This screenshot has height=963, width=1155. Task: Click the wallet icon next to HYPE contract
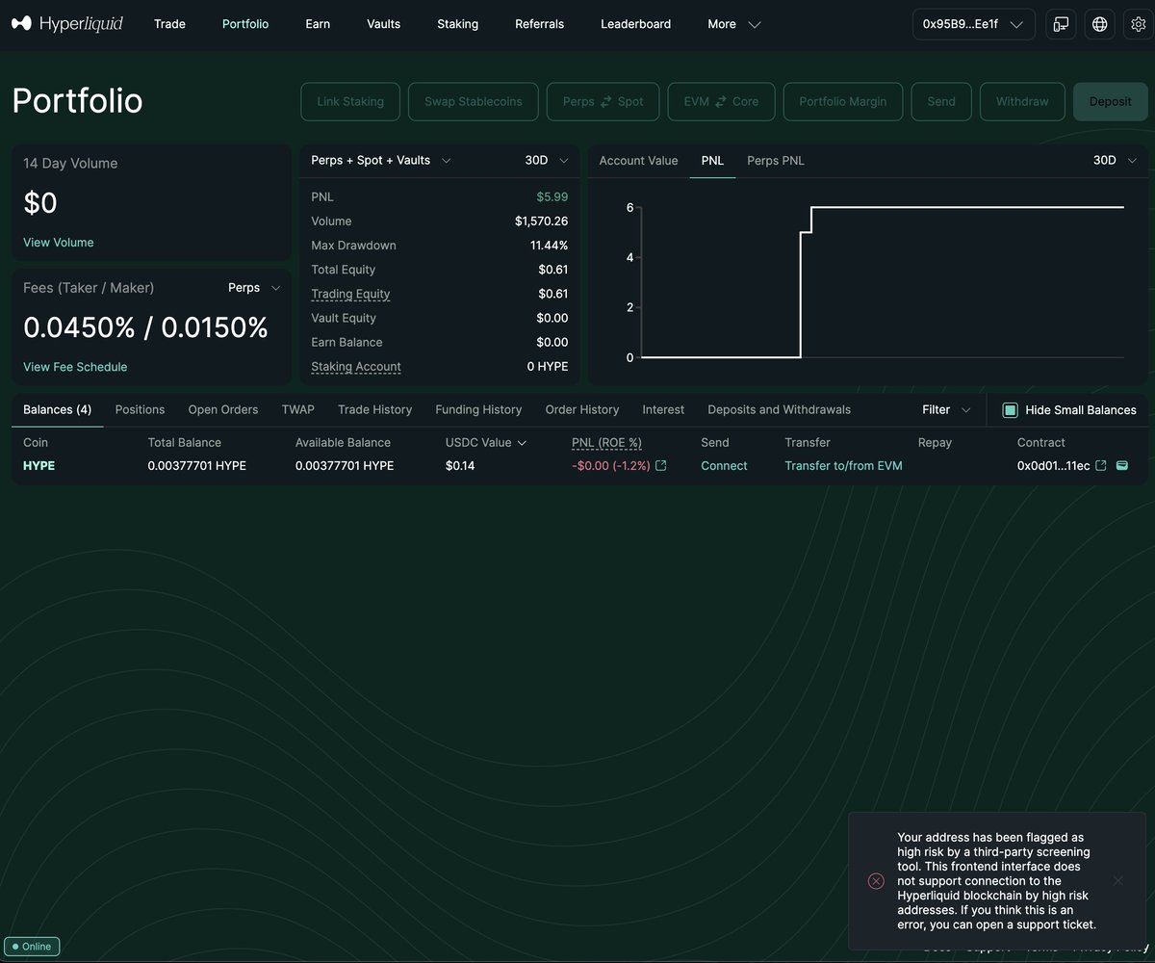1121,466
